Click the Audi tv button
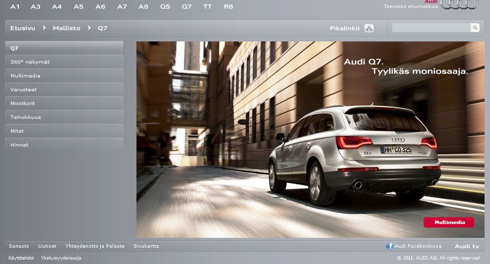The image size is (490, 264). [467, 246]
